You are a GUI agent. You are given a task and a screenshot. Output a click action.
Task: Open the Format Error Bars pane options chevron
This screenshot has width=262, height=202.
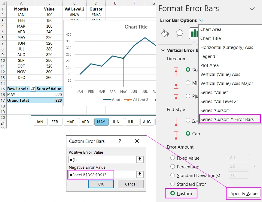click(x=252, y=8)
